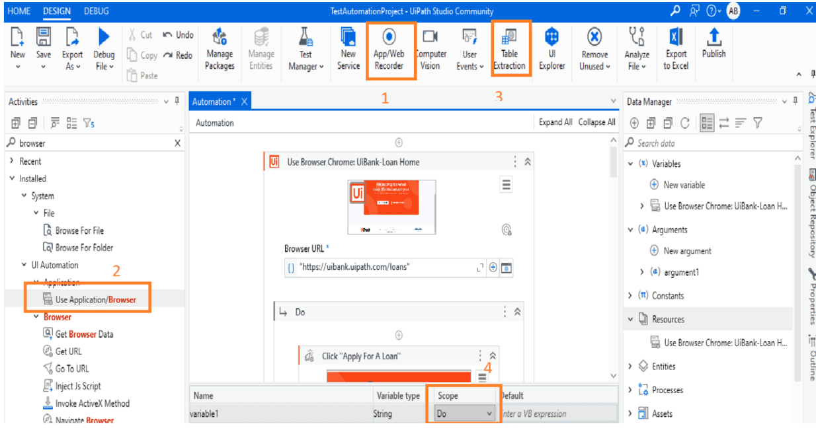Screen dimensions: 816x436
Task: Collapse the Use Browser Chrome activity
Action: pyautogui.click(x=527, y=162)
